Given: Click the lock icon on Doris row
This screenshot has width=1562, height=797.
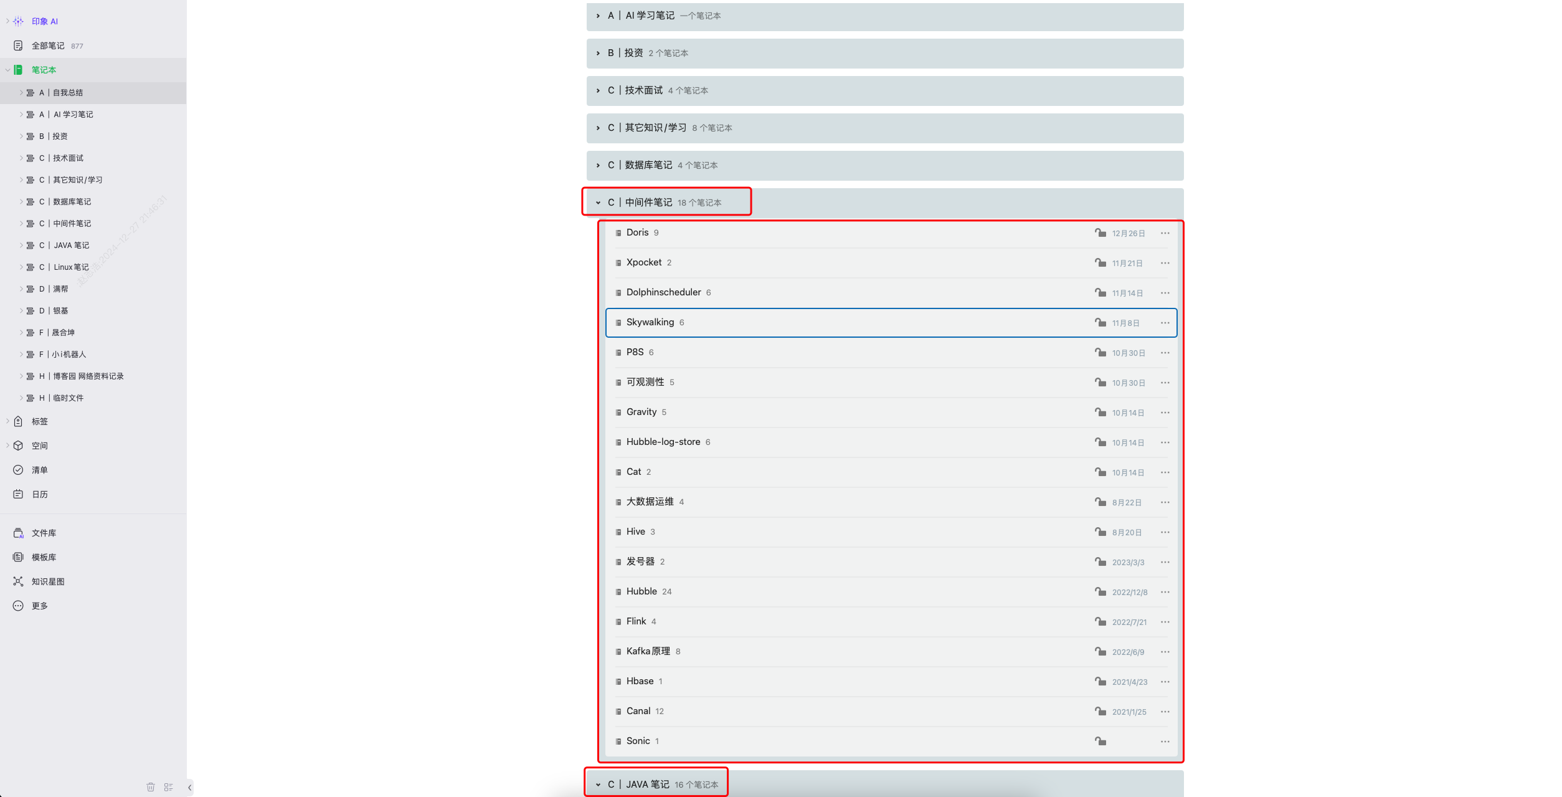Looking at the screenshot, I should 1100,232.
